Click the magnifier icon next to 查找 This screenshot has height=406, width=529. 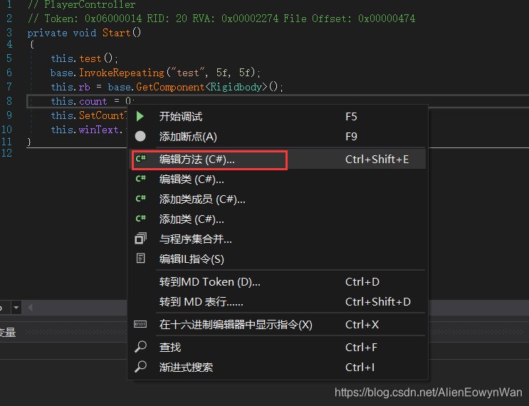pyautogui.click(x=140, y=347)
